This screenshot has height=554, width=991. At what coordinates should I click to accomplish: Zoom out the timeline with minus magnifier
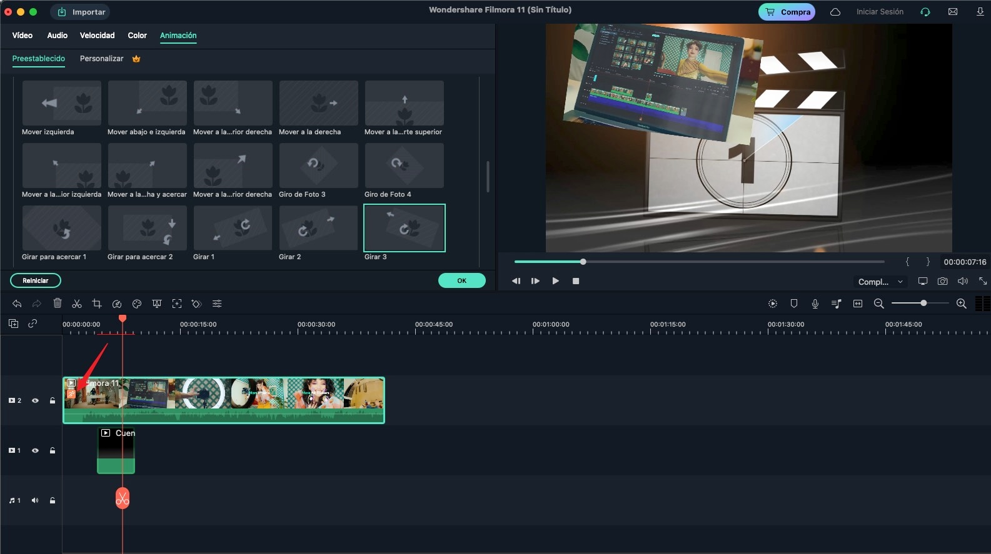(x=878, y=304)
